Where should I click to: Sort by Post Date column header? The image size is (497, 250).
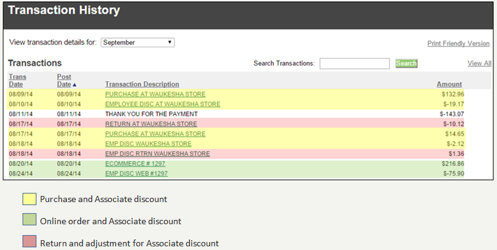(65, 80)
